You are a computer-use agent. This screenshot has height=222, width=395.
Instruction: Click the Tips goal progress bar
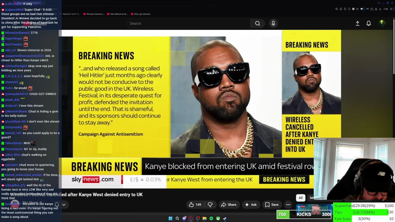pyautogui.click(x=364, y=212)
